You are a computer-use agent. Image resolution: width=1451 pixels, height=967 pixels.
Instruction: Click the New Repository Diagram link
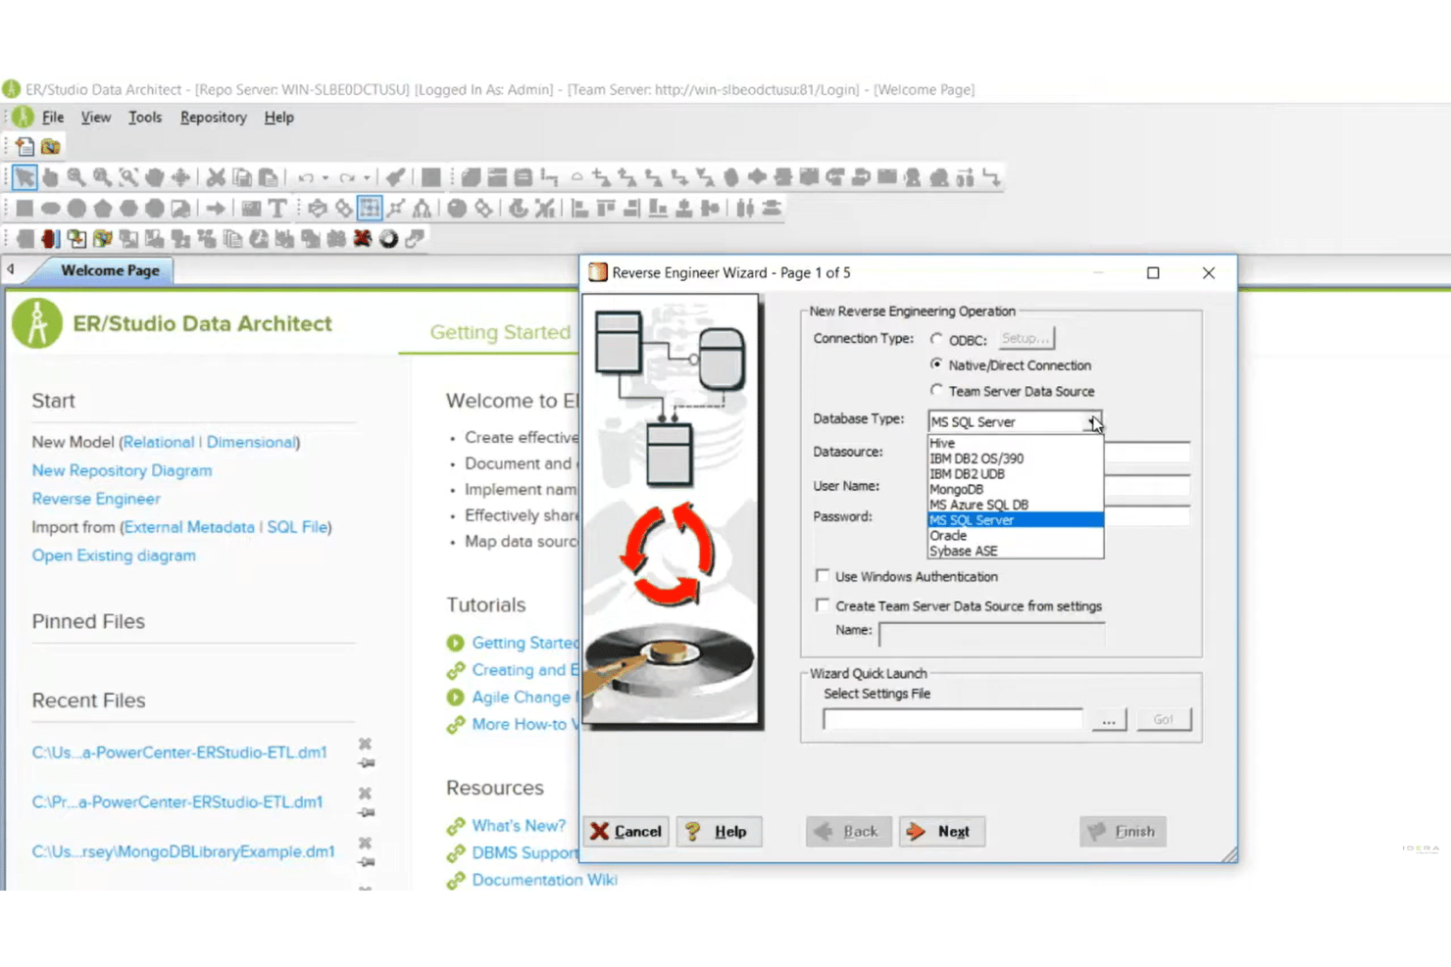pyautogui.click(x=122, y=470)
